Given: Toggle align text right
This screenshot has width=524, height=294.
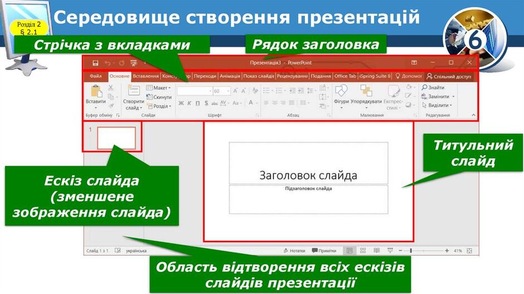Looking at the screenshot, I should [283, 103].
